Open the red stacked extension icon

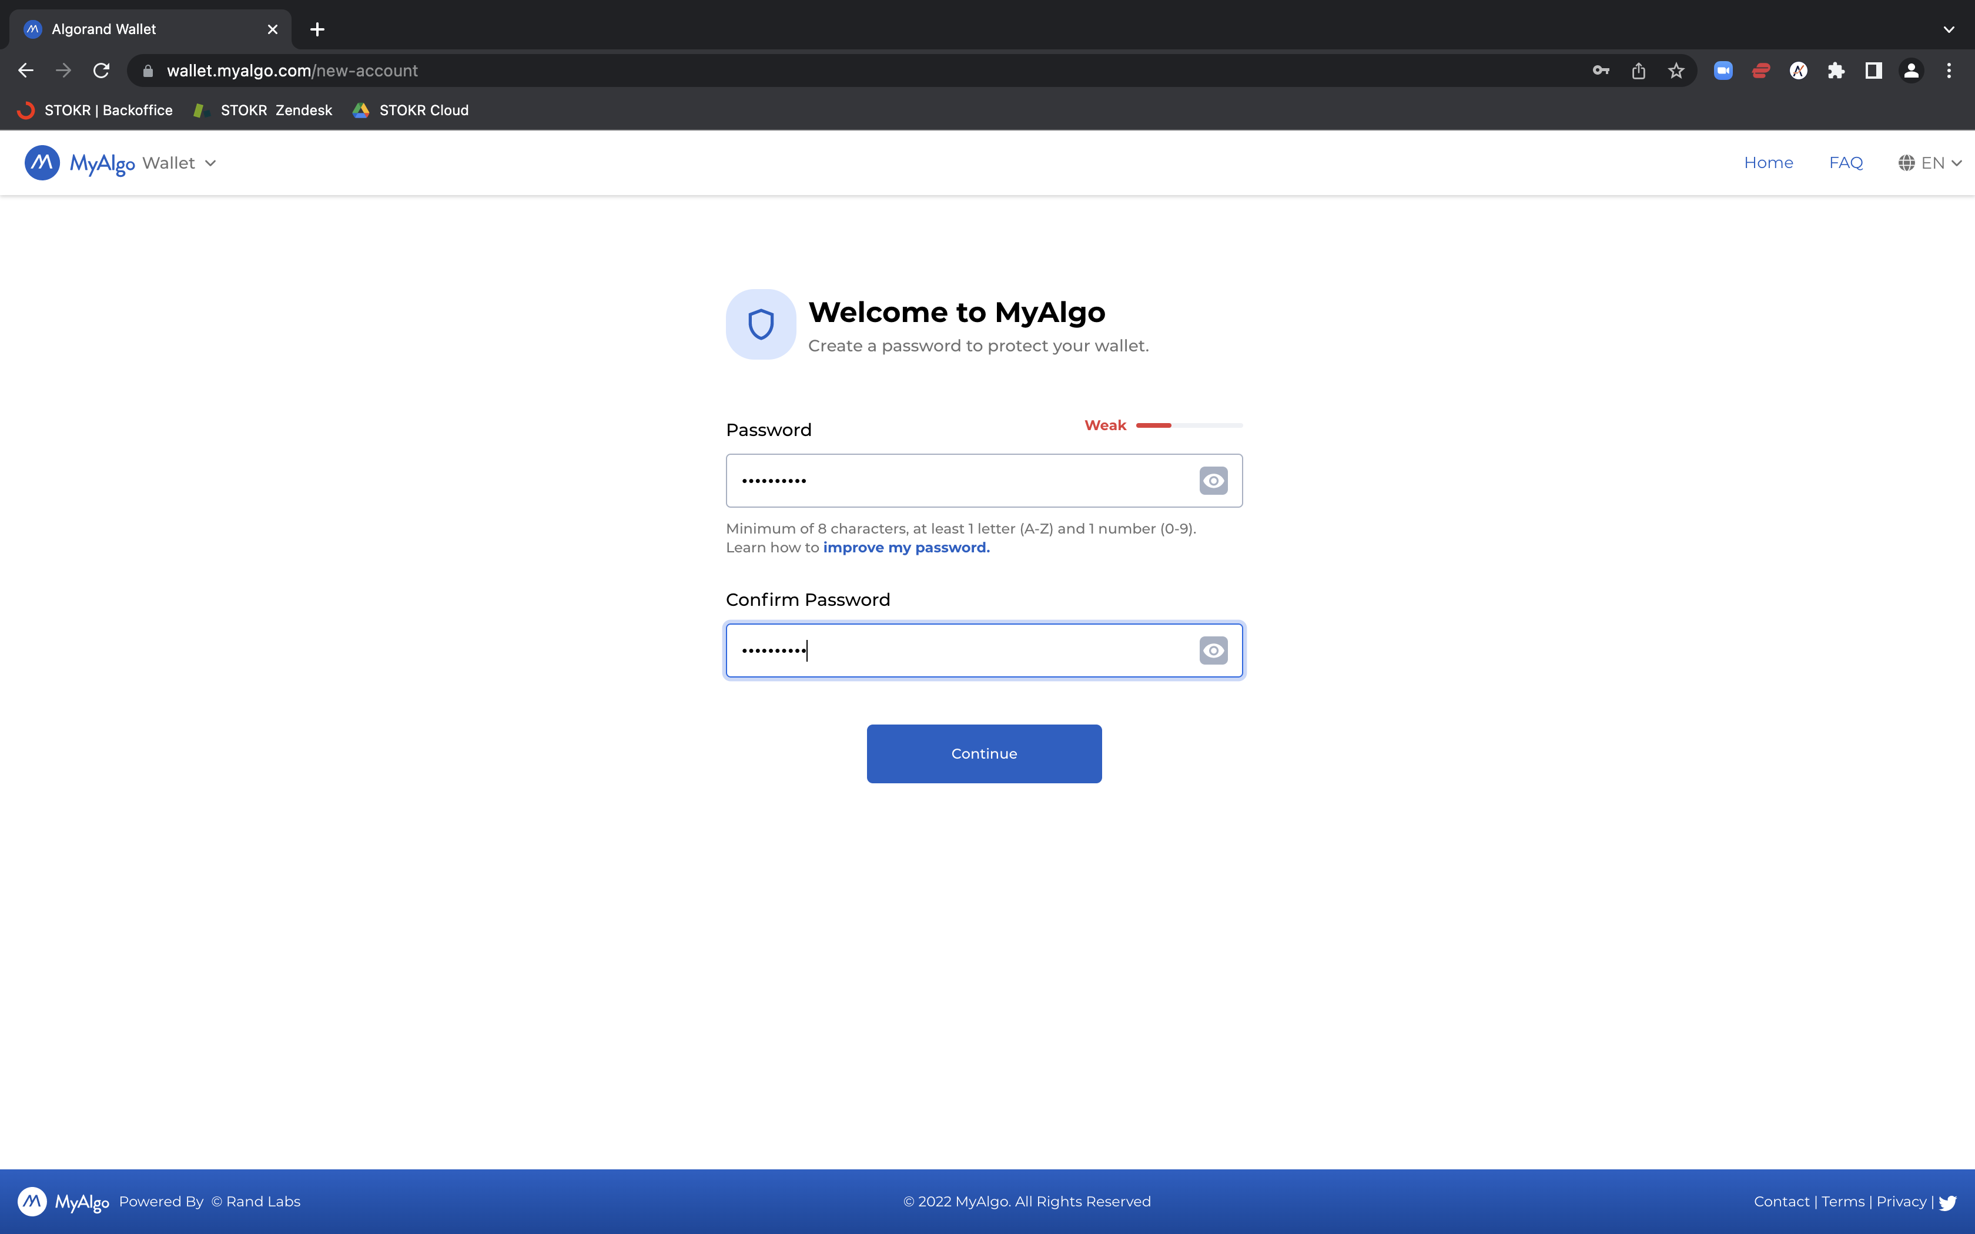point(1760,71)
